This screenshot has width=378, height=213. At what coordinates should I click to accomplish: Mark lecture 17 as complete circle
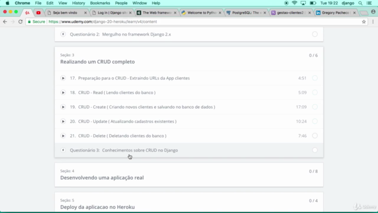pos(315,78)
